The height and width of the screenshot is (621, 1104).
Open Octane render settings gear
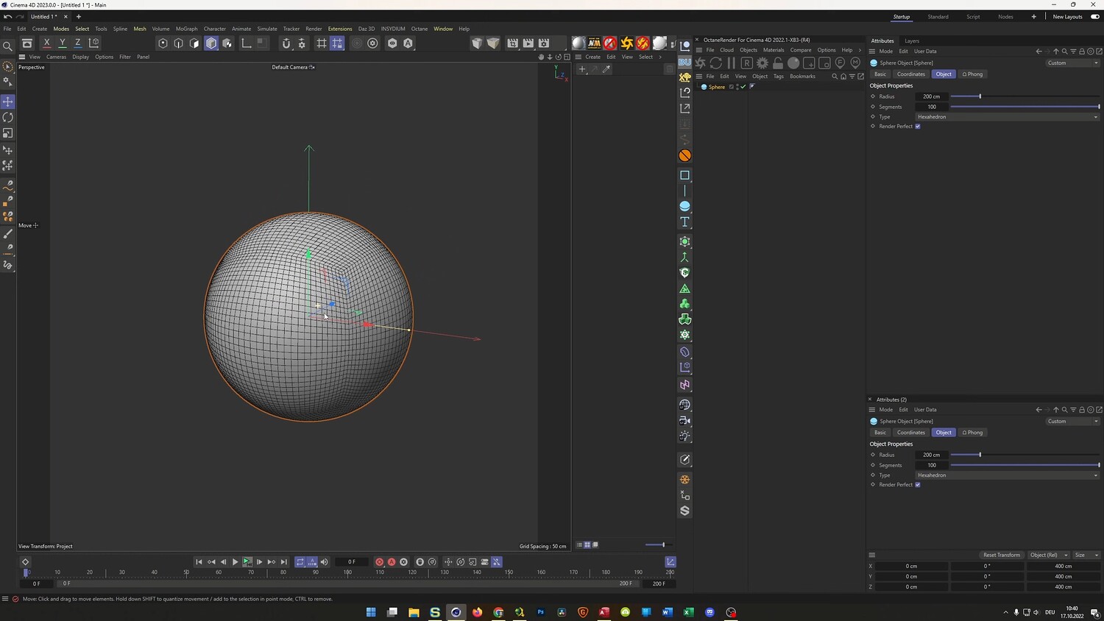click(x=762, y=63)
